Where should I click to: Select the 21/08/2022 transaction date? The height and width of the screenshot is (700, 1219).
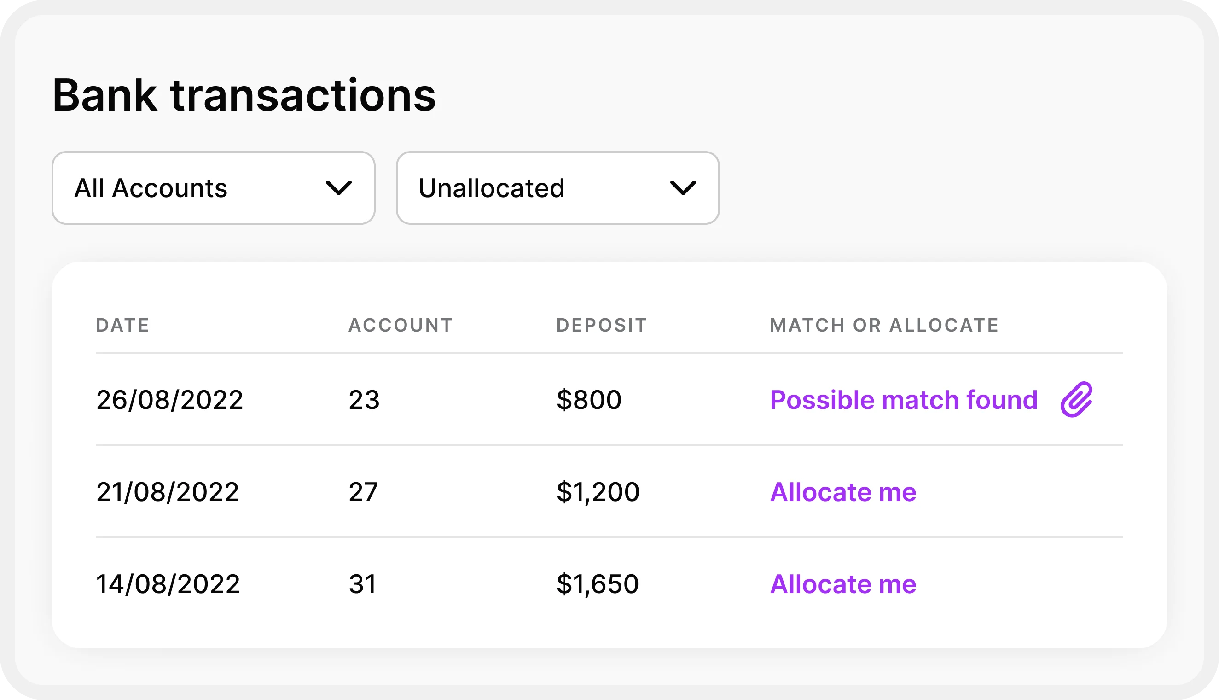pyautogui.click(x=167, y=492)
